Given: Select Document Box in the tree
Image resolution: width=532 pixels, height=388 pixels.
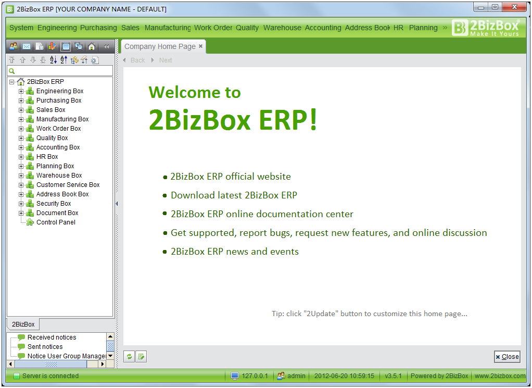Looking at the screenshot, I should 57,213.
